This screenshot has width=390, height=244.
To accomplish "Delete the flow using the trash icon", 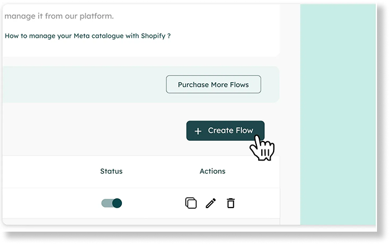I will (230, 203).
